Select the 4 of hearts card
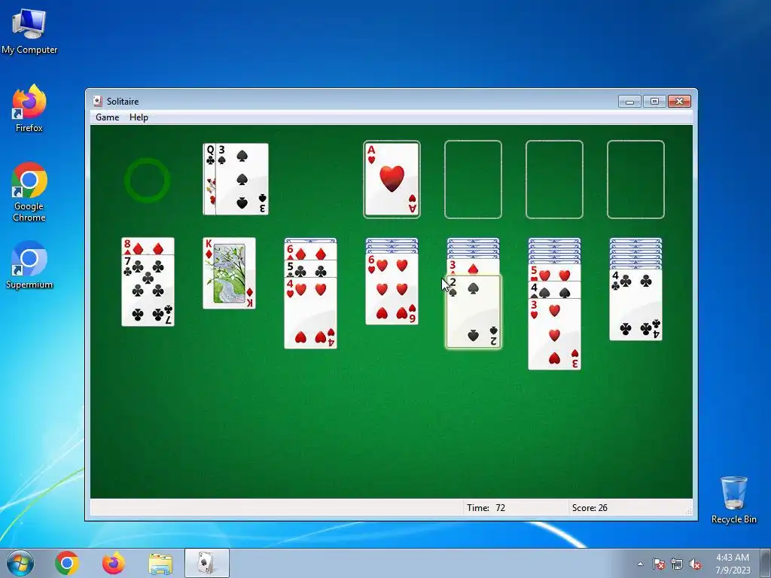771x578 pixels. point(310,313)
